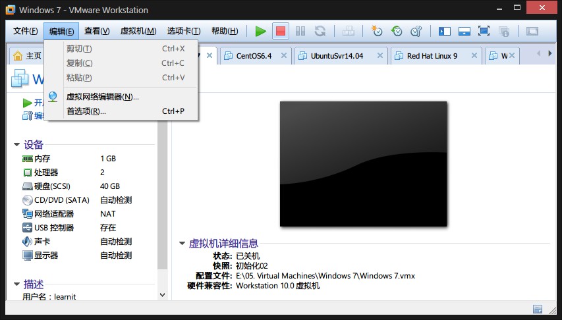The height and width of the screenshot is (320, 562).
Task: Click the 硬盘(SCSI) hard disk icon
Action: tap(27, 186)
